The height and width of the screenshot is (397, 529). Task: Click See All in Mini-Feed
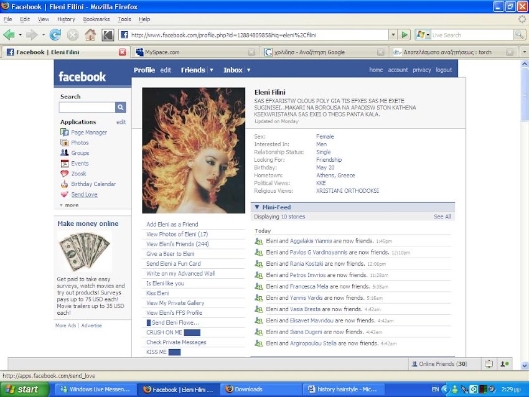tap(442, 217)
